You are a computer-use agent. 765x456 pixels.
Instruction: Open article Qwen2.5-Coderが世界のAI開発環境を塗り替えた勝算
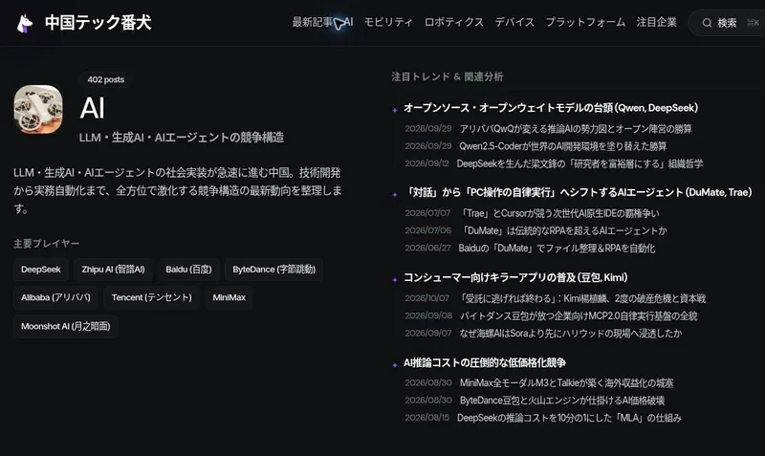pos(563,146)
